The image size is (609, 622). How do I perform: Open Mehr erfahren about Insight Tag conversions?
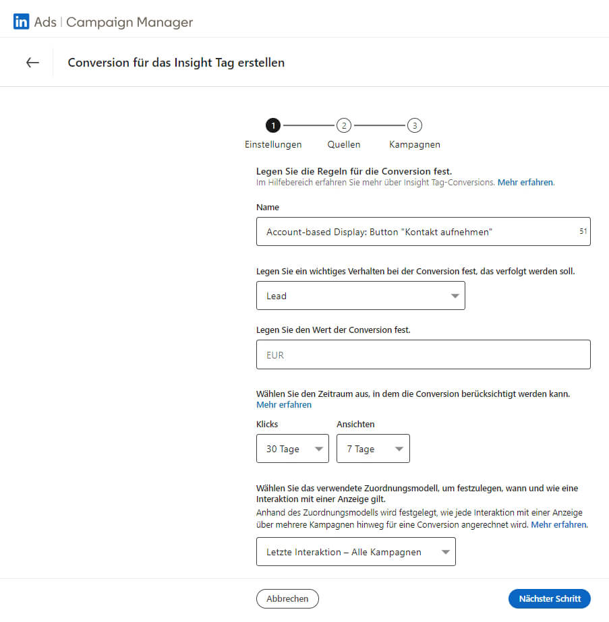click(x=525, y=182)
